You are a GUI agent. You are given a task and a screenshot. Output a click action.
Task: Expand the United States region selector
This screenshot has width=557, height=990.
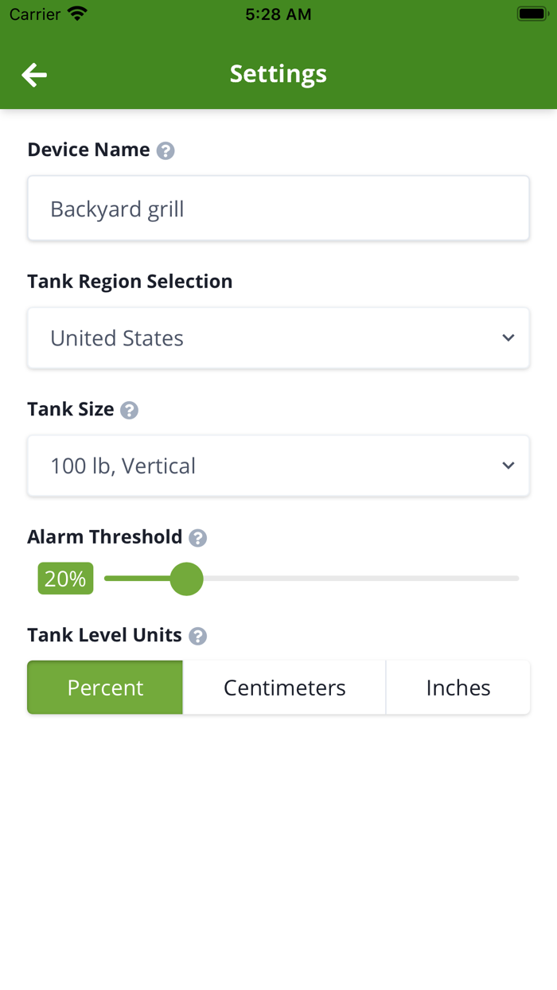pos(508,338)
